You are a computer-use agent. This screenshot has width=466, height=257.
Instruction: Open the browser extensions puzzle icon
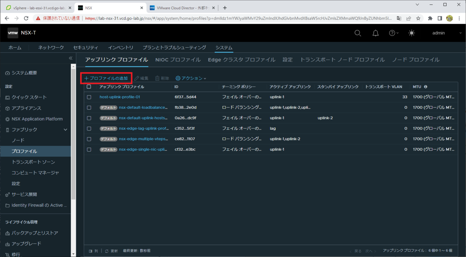tap(430, 18)
